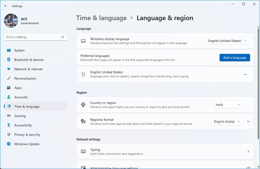Click the Privacy & security shield icon
Screen dimensions: 260x169
tap(9, 135)
